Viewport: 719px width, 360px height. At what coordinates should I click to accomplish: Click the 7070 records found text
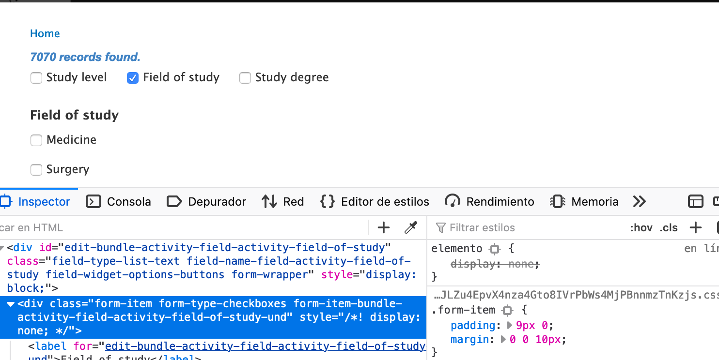pos(85,57)
